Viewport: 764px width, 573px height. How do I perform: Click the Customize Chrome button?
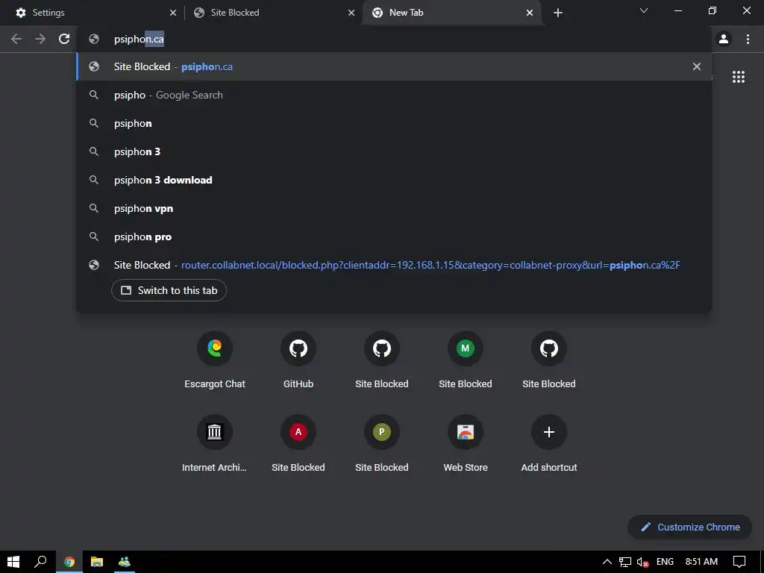pyautogui.click(x=690, y=527)
